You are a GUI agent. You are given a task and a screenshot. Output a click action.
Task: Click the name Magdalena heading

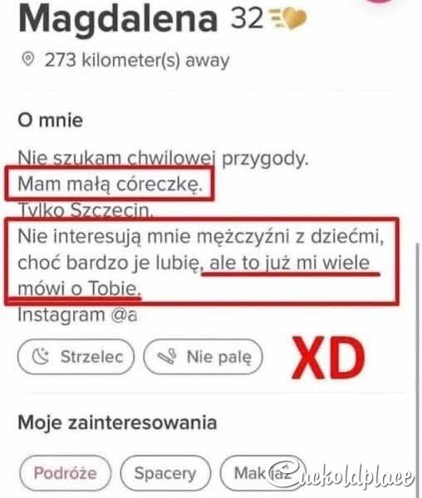click(x=118, y=18)
